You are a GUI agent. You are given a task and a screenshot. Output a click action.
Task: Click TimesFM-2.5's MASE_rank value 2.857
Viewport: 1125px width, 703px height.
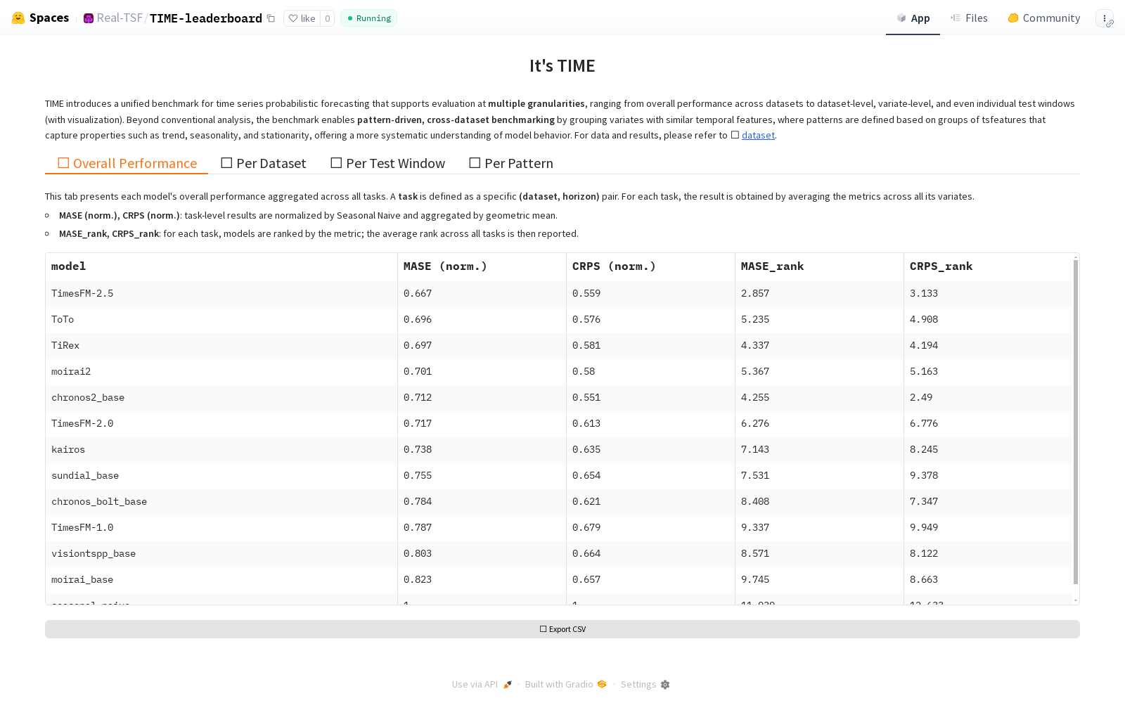coord(819,294)
